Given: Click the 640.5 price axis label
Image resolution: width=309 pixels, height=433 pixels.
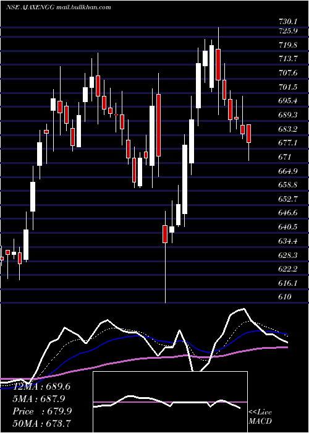Looking at the screenshot, I should tap(288, 227).
